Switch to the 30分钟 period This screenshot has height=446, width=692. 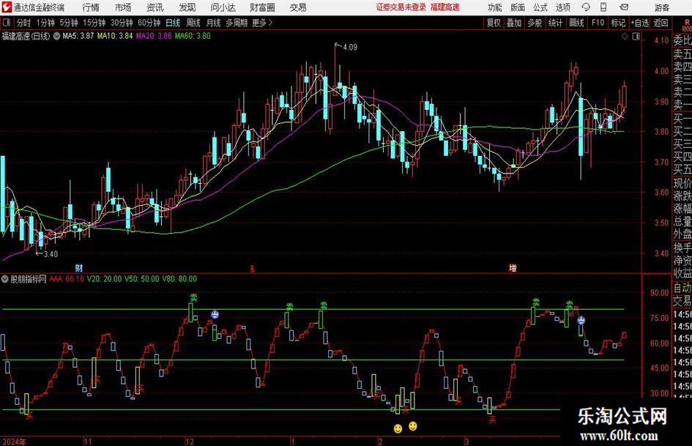tap(122, 23)
